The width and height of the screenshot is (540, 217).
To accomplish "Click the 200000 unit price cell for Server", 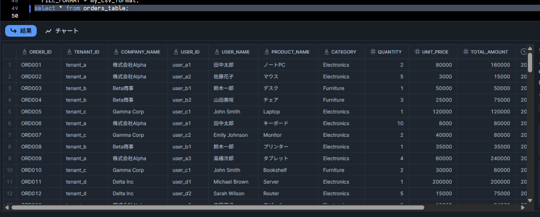I will 433,182.
